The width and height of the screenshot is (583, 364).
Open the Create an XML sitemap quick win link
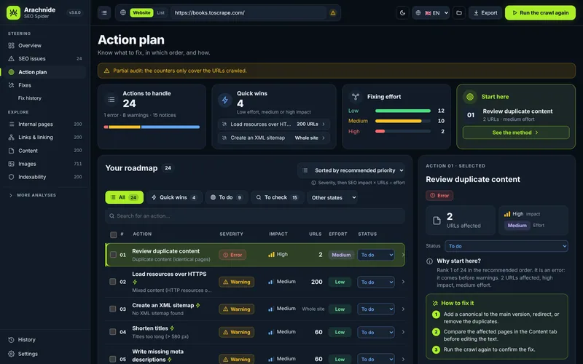[x=274, y=138]
